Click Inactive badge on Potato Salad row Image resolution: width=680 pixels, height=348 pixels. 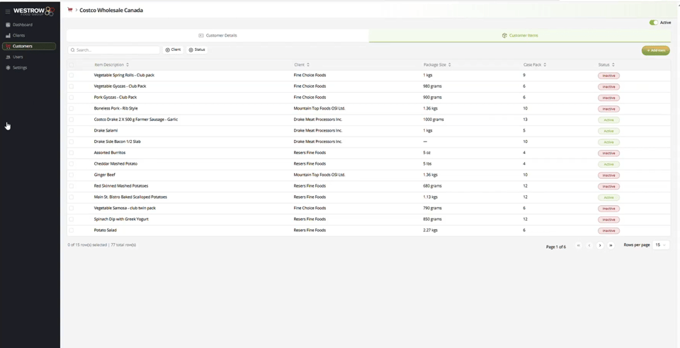[x=608, y=231]
